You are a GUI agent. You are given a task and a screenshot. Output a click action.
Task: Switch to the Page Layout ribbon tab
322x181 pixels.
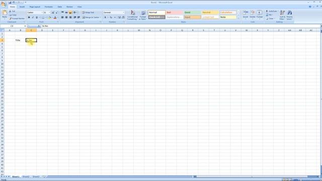[35, 7]
